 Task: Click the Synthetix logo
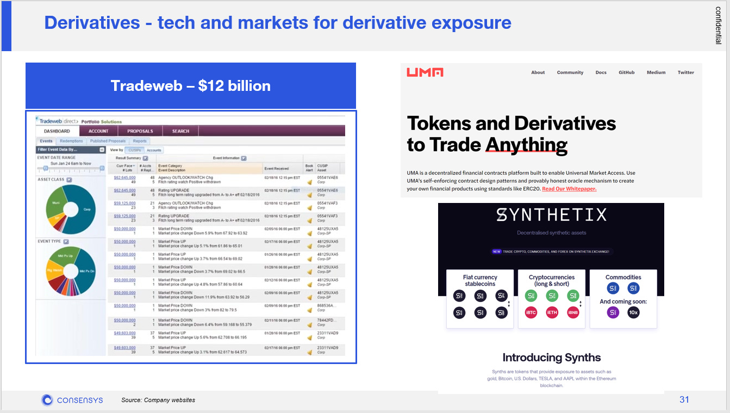[x=551, y=215]
